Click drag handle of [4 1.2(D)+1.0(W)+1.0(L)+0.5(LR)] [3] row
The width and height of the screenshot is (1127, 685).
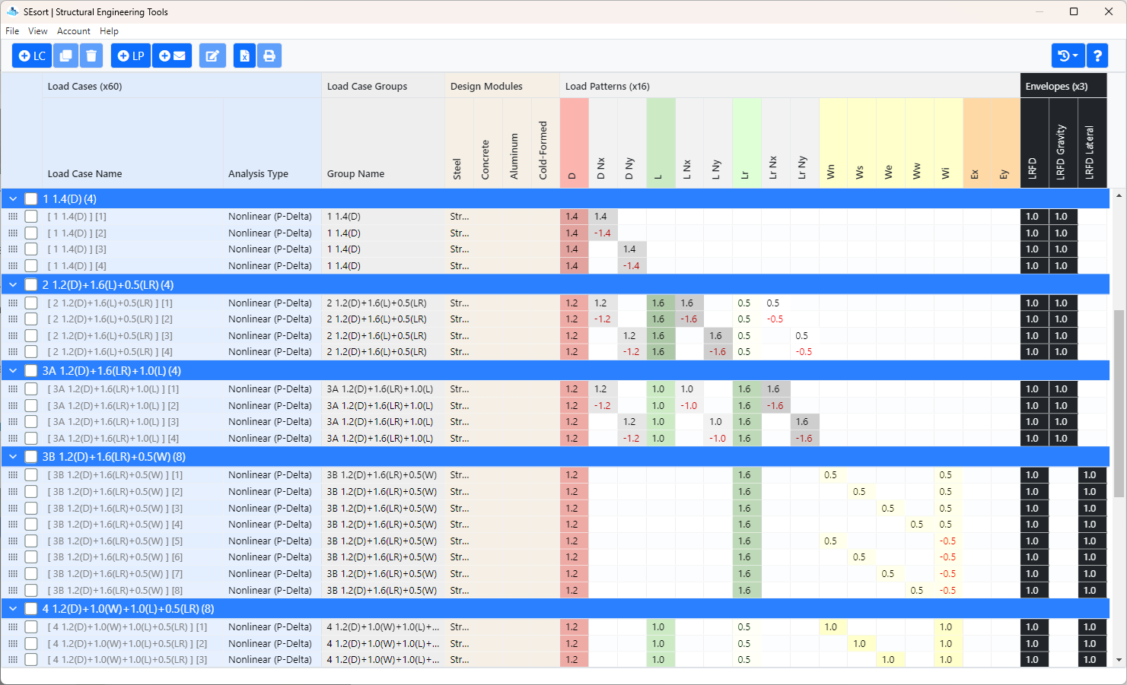coord(13,660)
